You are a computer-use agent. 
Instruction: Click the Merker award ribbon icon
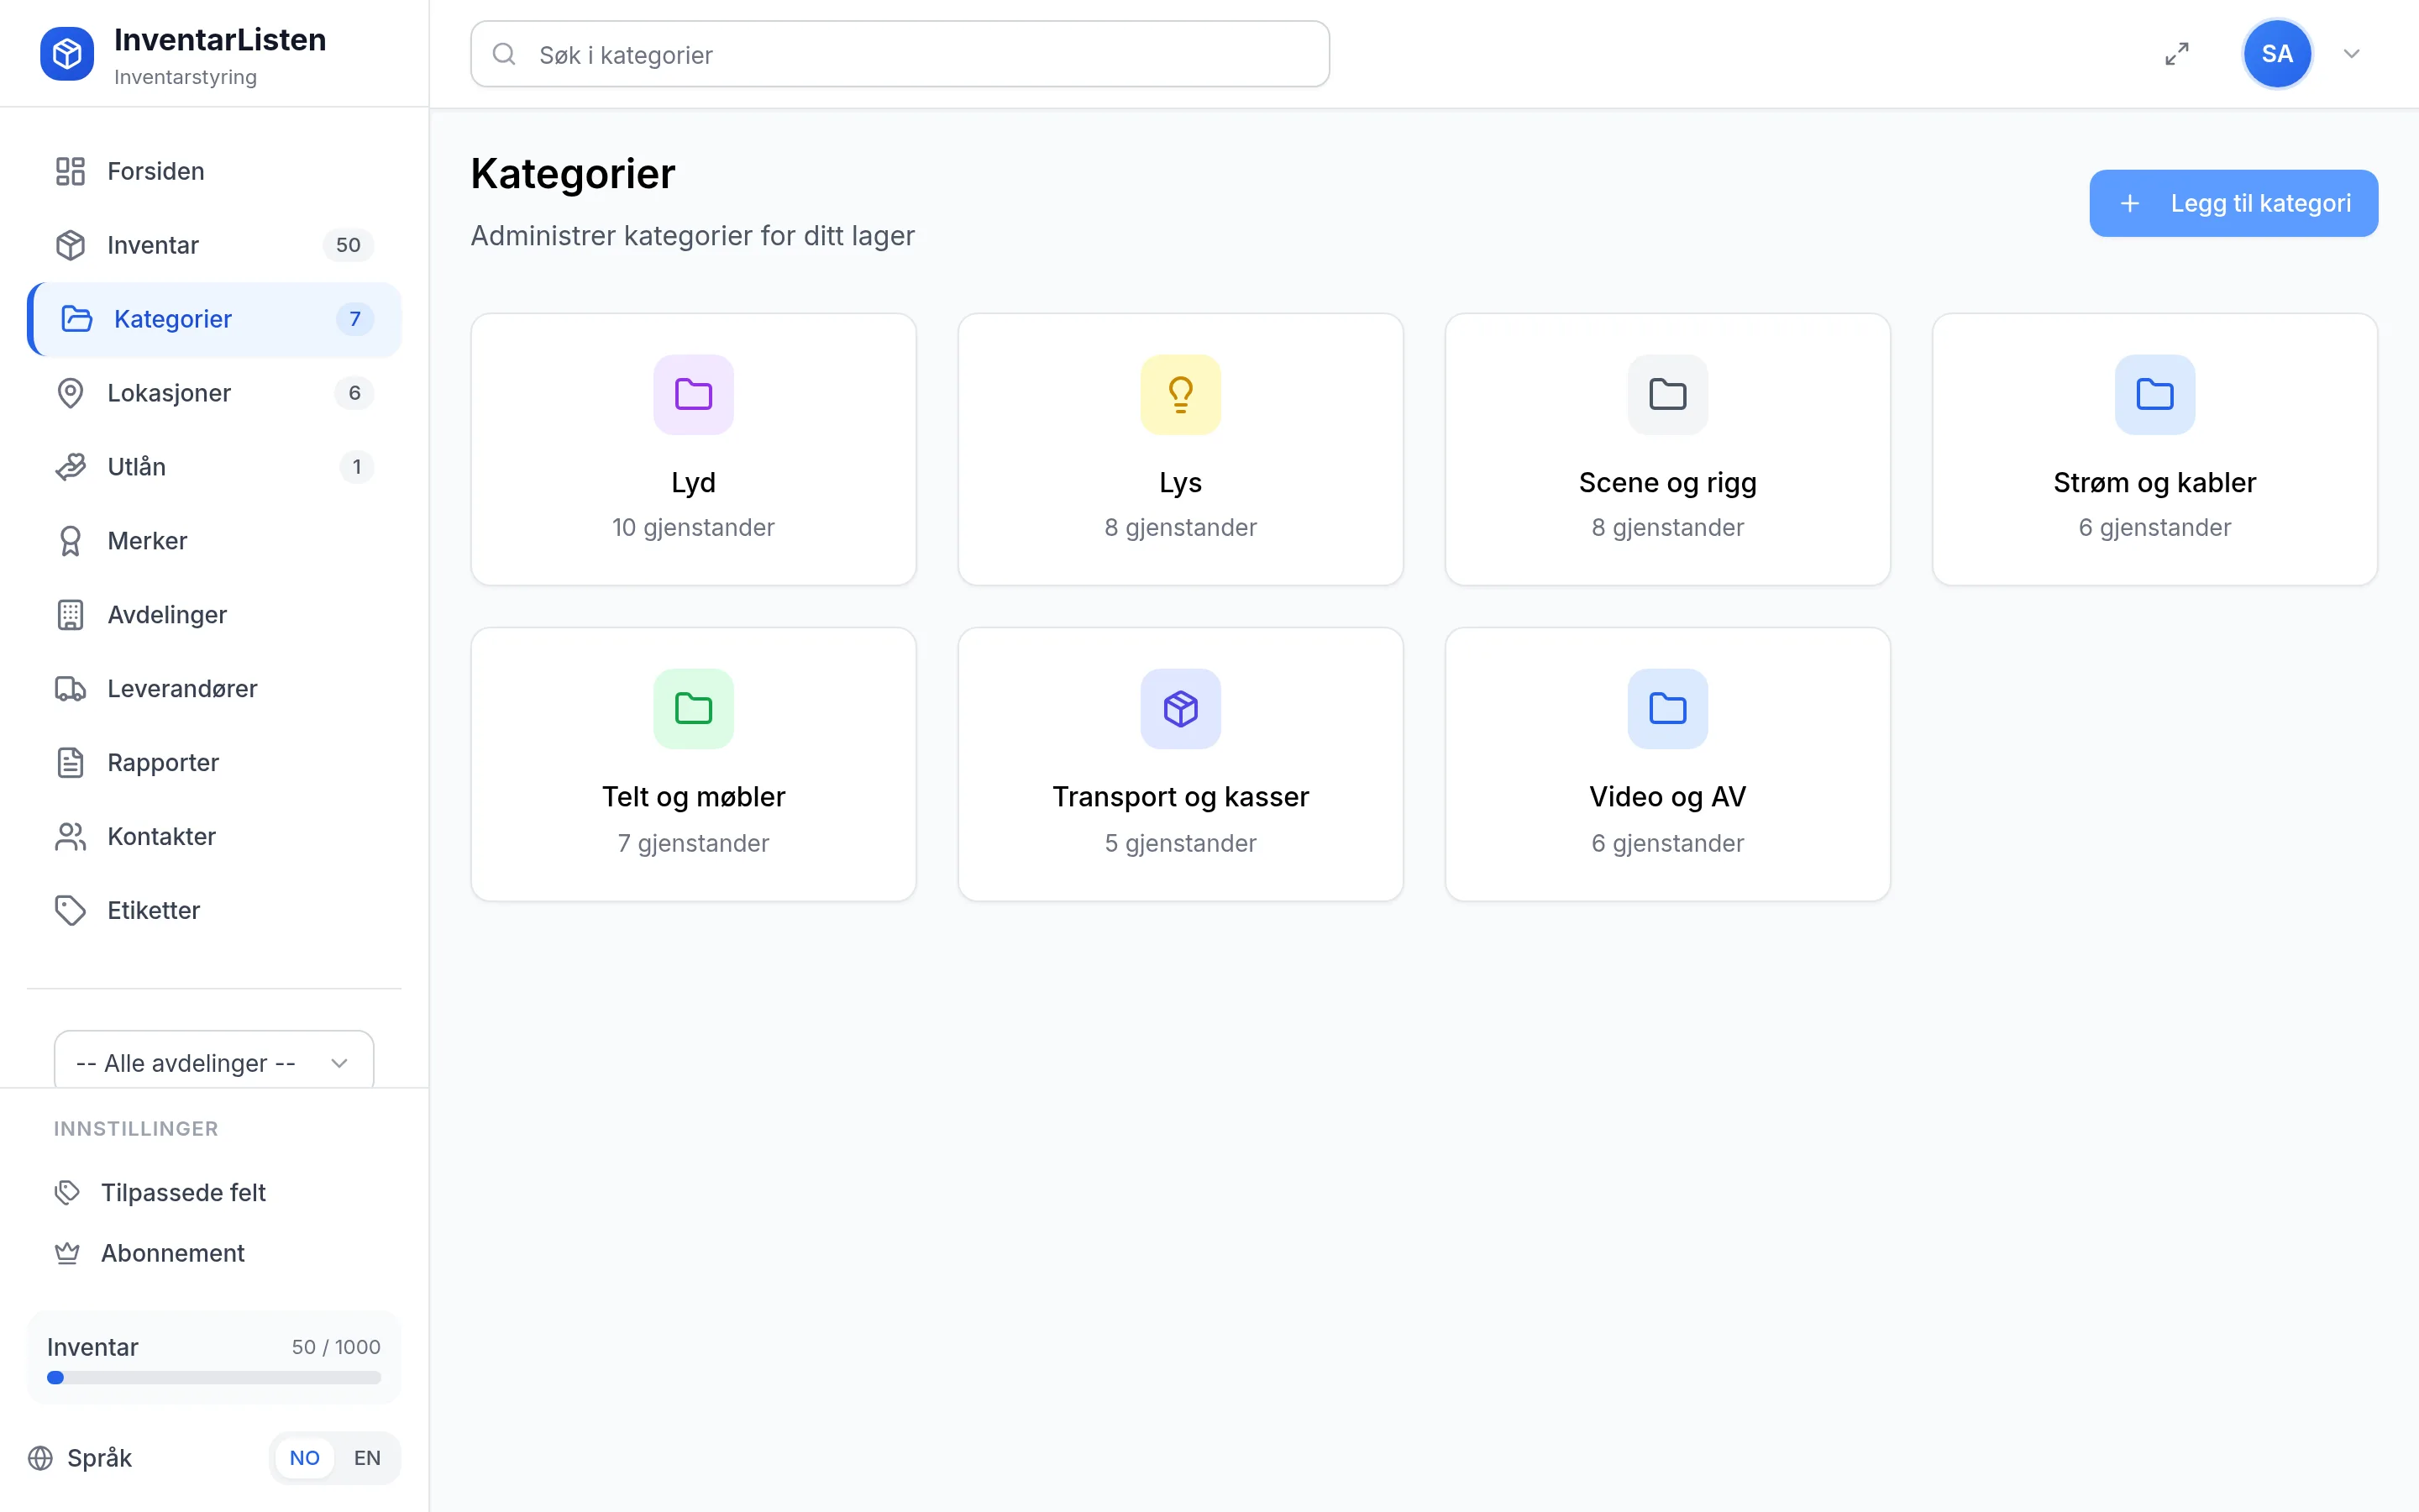click(70, 541)
